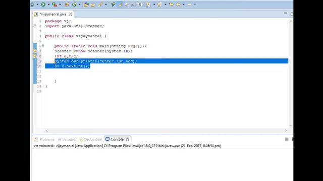This screenshot has height=181, width=323.
Task: Click the selected System.out.println line
Action: 96,61
